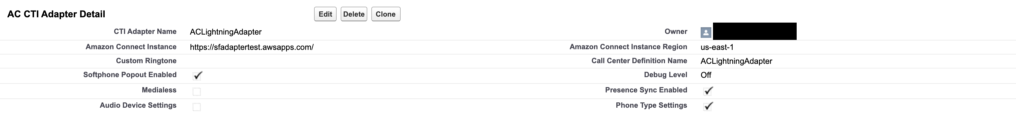Viewport: 1016px width, 121px height.
Task: Toggle the Softphone Popout Enabled checkbox
Action: click(x=197, y=75)
